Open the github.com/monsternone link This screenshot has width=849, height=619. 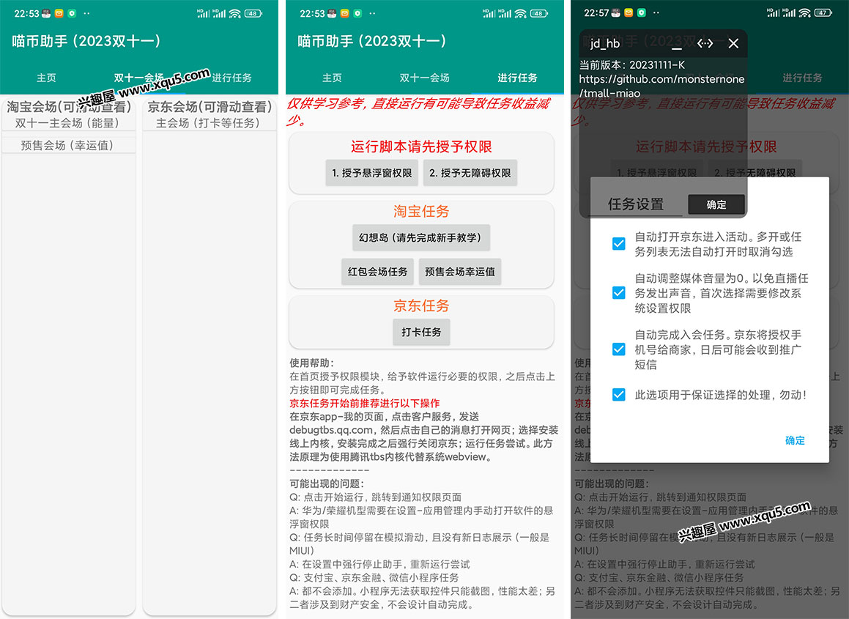point(661,86)
